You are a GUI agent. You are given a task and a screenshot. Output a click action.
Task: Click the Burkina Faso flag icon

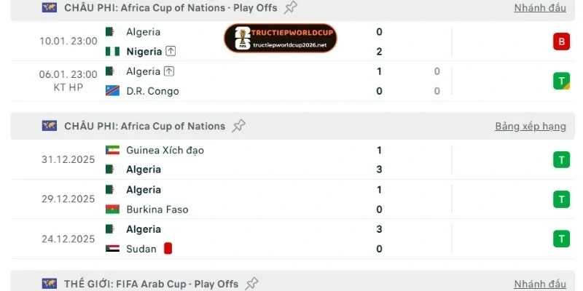[x=110, y=210]
